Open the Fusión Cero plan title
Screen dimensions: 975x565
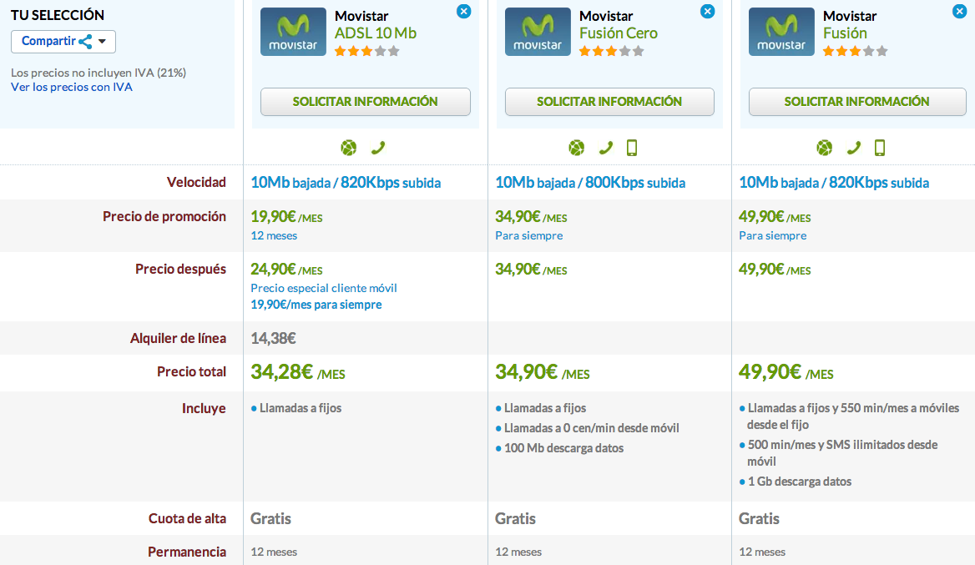click(618, 33)
